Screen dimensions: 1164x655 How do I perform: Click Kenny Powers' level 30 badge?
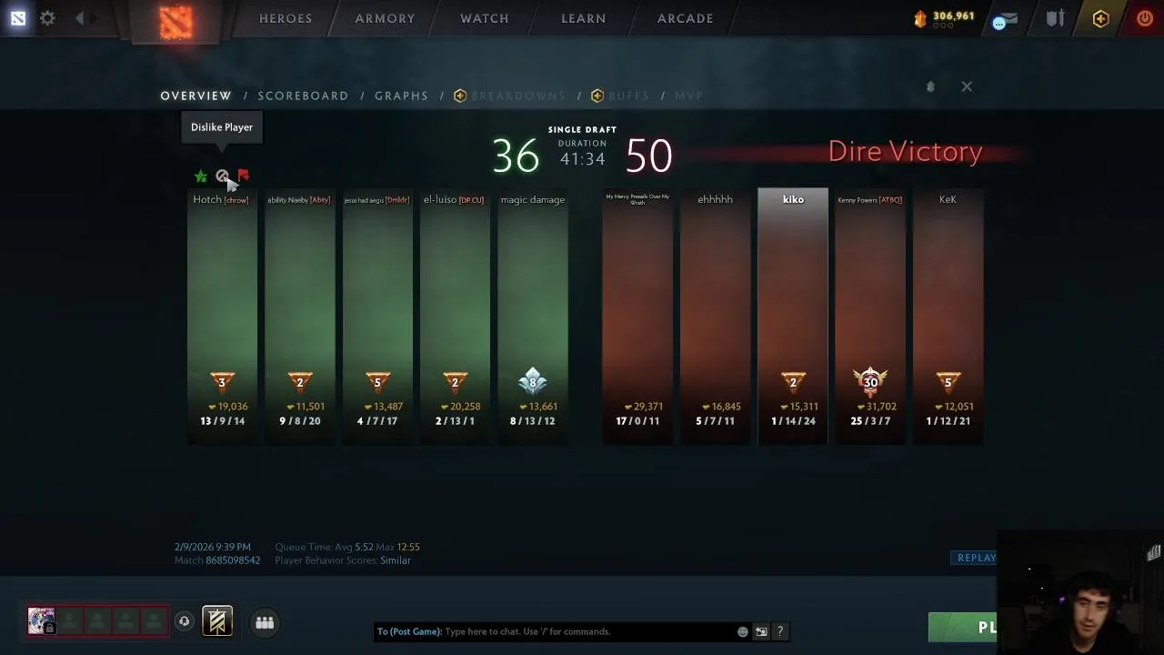click(870, 381)
